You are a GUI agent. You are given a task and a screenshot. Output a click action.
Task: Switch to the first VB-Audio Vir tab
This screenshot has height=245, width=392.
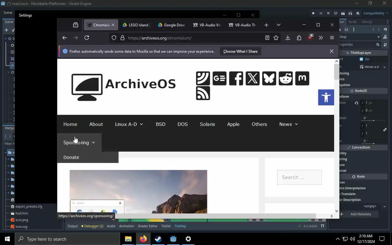[207, 25]
